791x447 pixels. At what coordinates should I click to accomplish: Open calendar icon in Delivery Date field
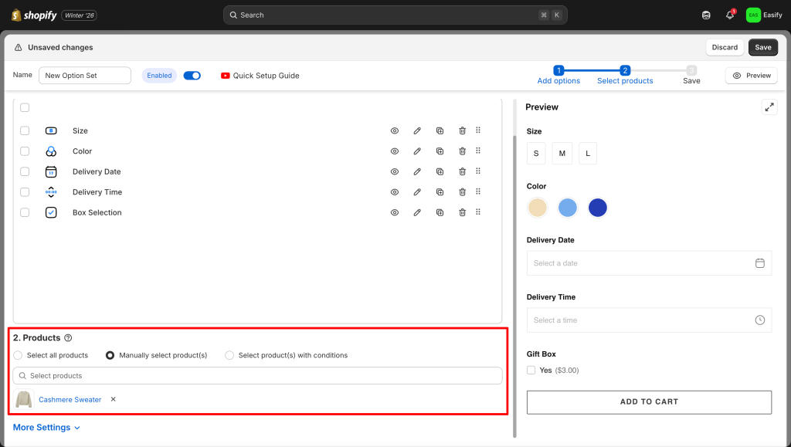[759, 263]
